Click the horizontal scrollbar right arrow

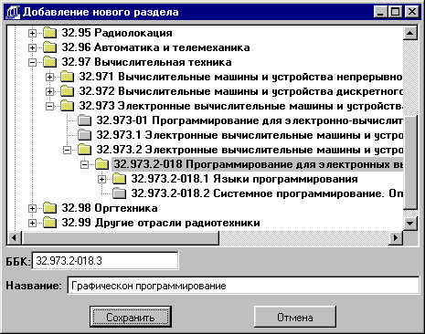396,237
